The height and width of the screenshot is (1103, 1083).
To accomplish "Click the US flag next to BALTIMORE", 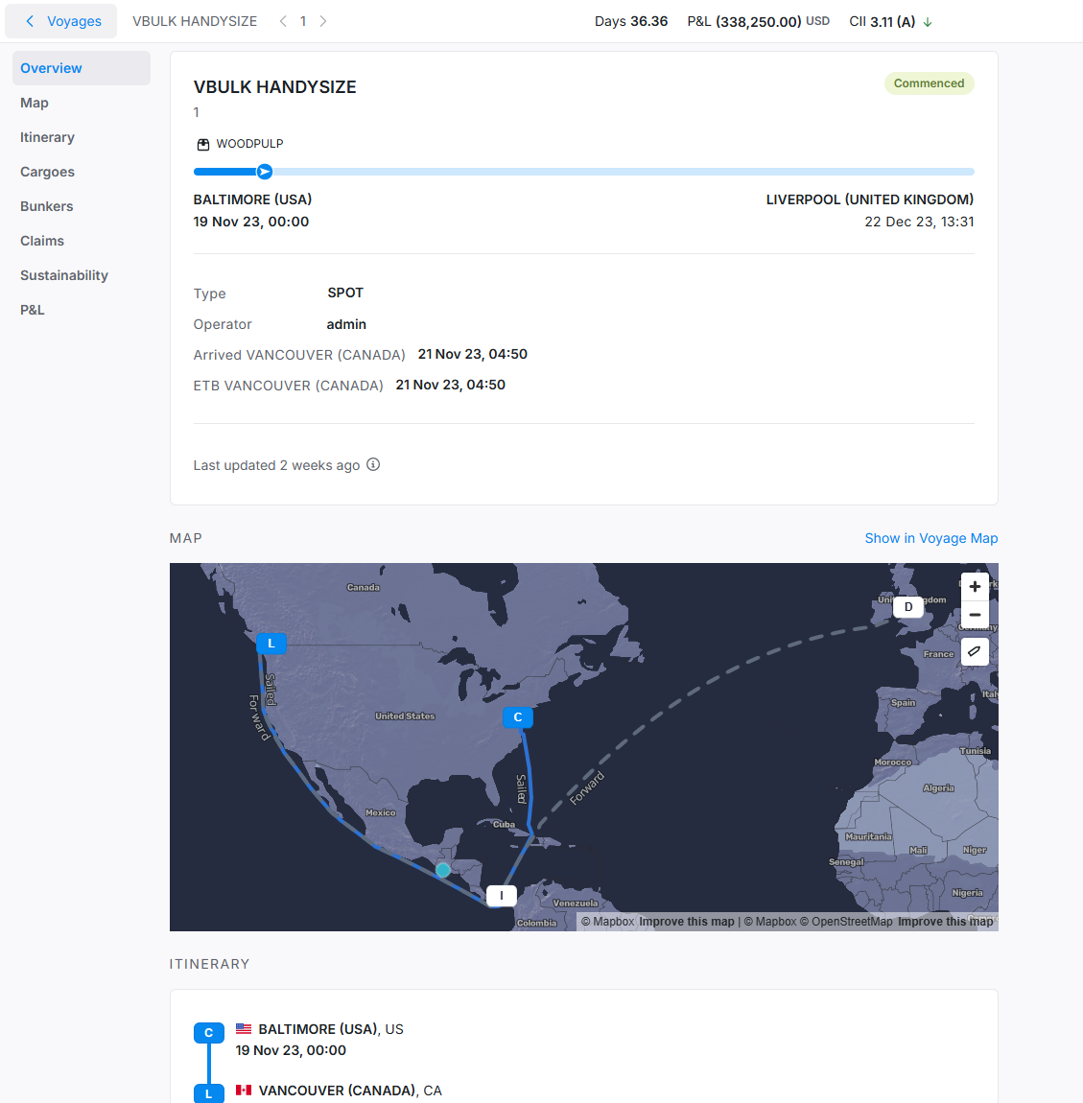I will [x=244, y=1028].
